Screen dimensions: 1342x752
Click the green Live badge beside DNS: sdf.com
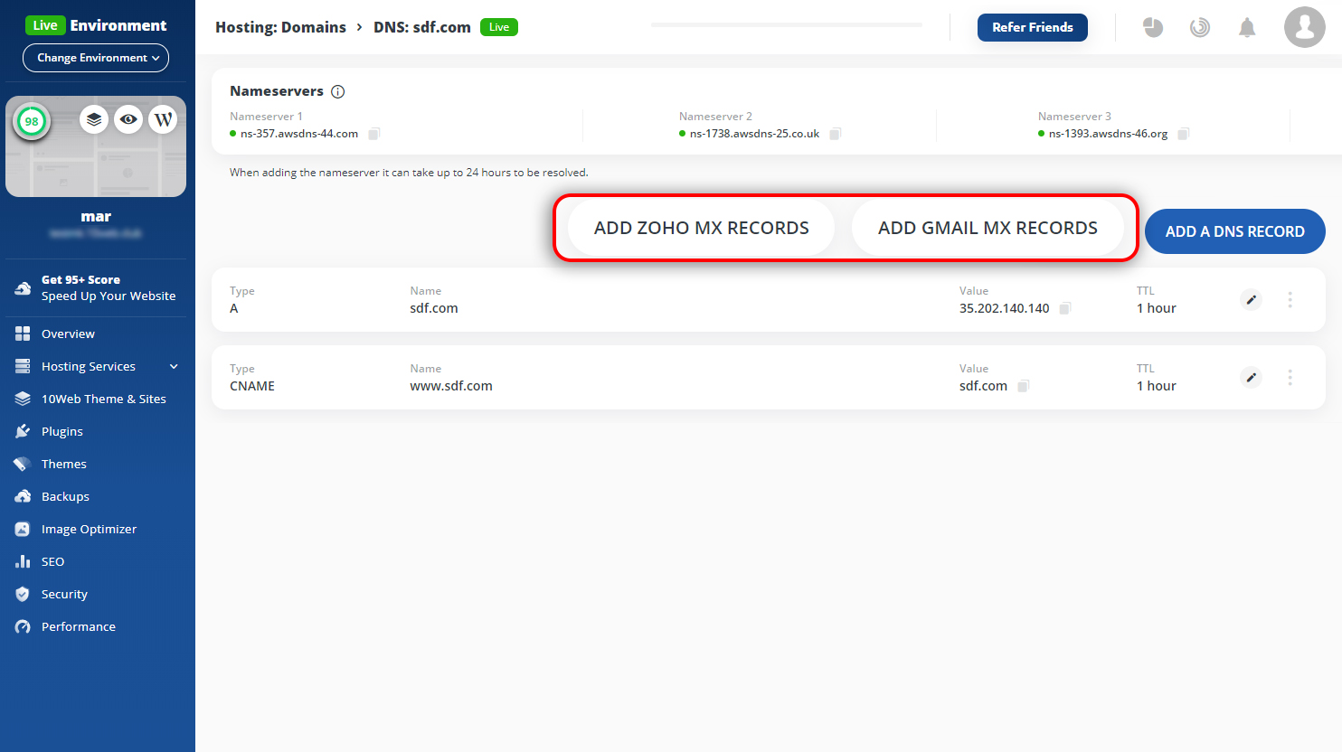(499, 27)
